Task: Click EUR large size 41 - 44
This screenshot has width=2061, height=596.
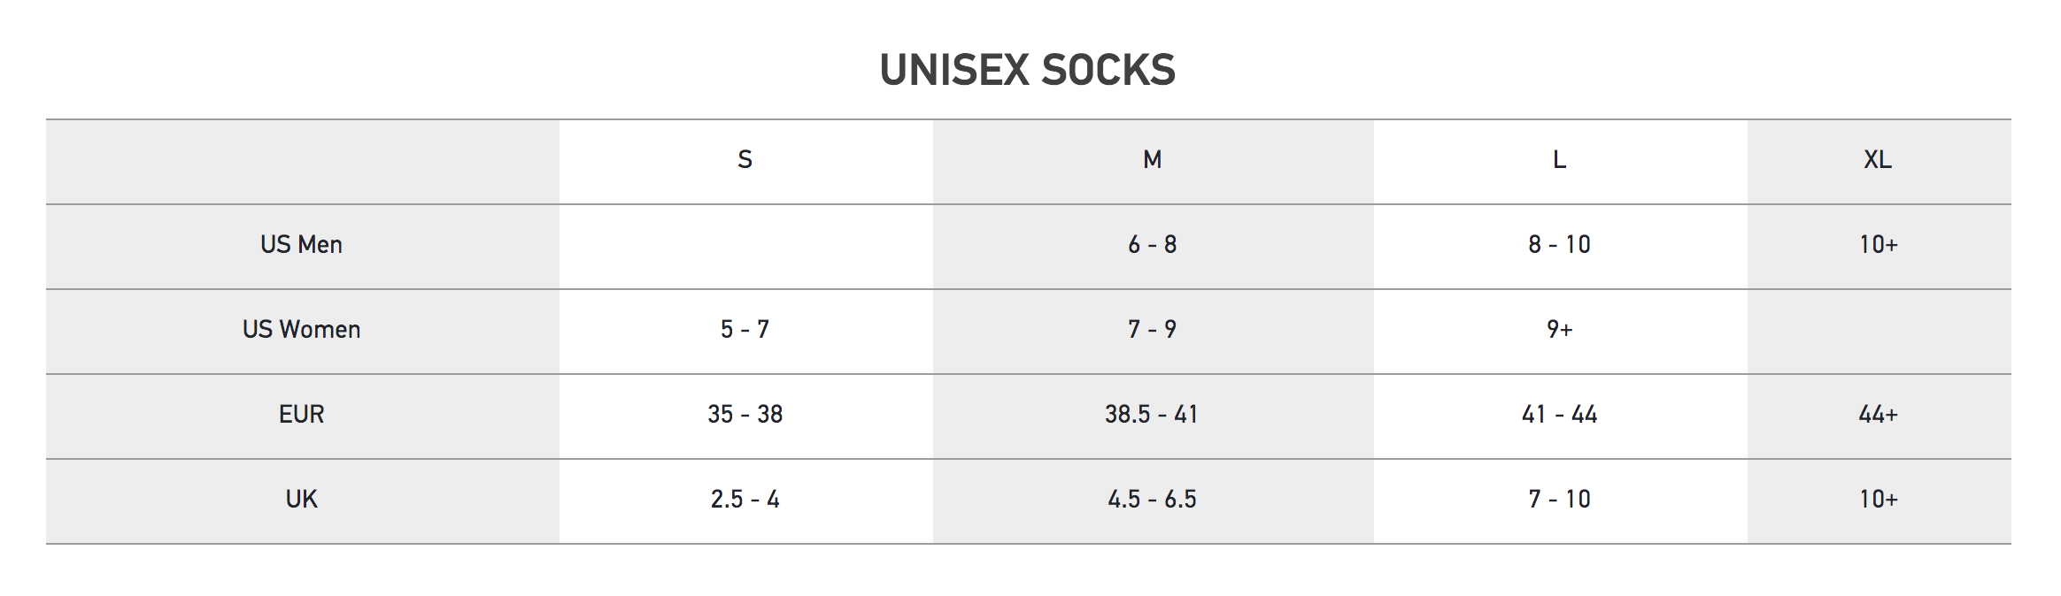Action: click(1559, 415)
